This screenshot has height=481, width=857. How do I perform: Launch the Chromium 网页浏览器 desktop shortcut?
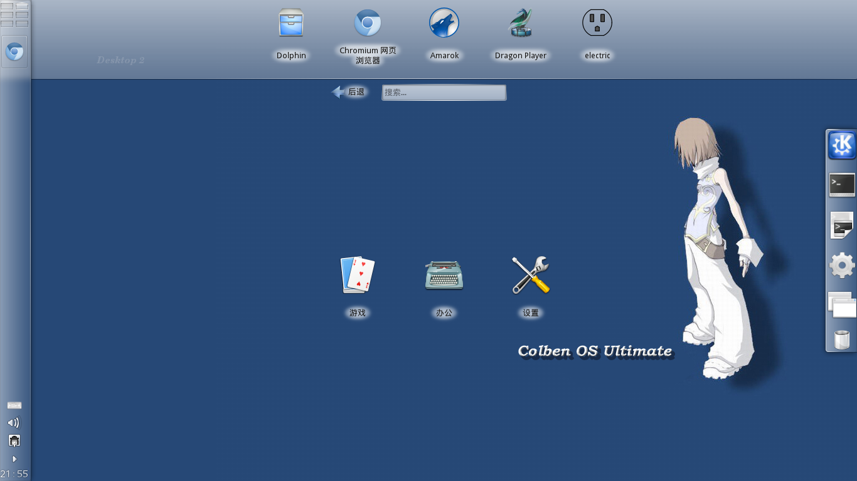(x=368, y=24)
